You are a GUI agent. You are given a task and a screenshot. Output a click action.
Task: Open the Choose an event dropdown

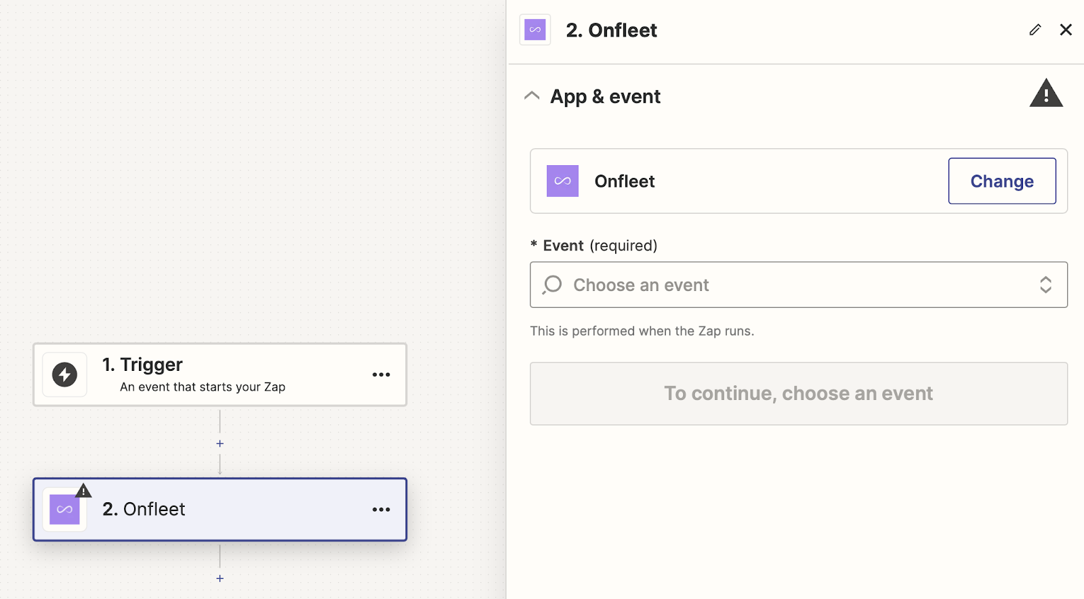click(x=799, y=285)
